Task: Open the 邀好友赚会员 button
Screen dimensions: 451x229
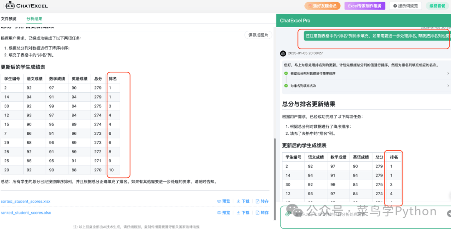Action: [322, 6]
